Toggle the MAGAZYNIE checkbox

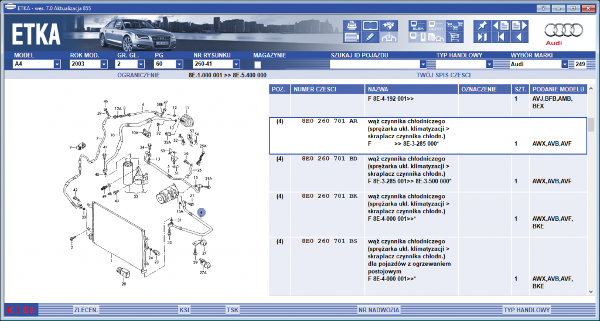(258, 64)
